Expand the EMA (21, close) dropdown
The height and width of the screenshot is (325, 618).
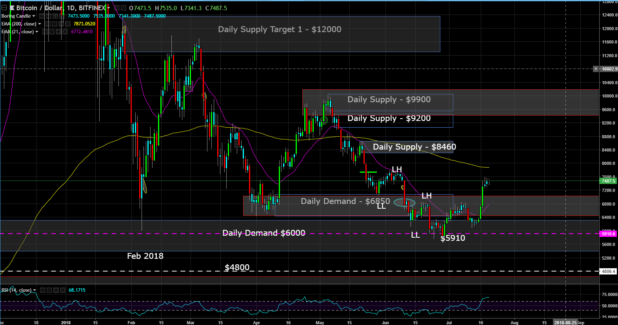tap(37, 32)
